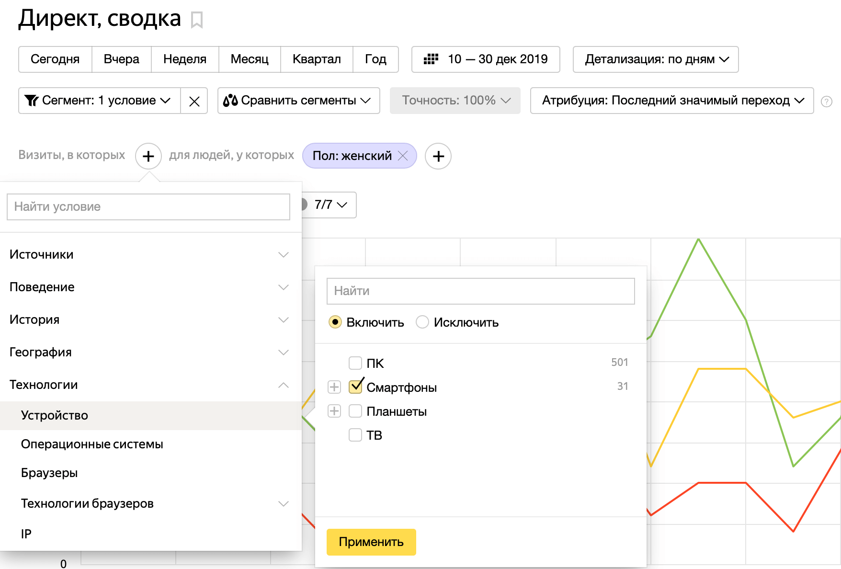Image resolution: width=841 pixels, height=569 pixels.
Task: Click the droplets icon for Сравнить сегменты
Action: coord(230,101)
